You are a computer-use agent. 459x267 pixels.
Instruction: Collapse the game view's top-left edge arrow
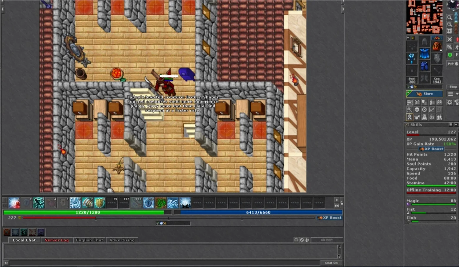(x=3, y=9)
